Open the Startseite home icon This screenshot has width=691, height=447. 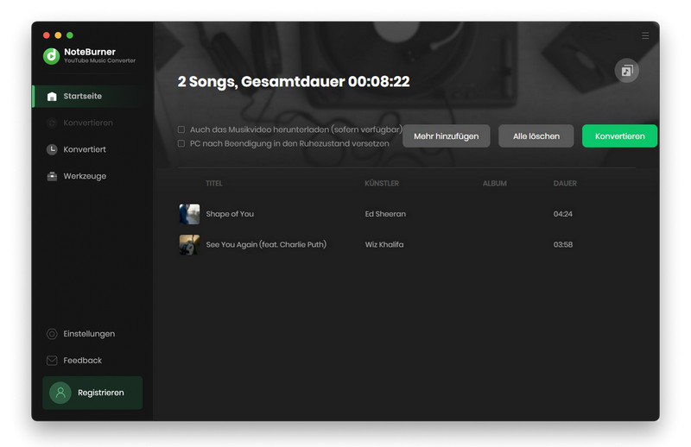pos(52,97)
